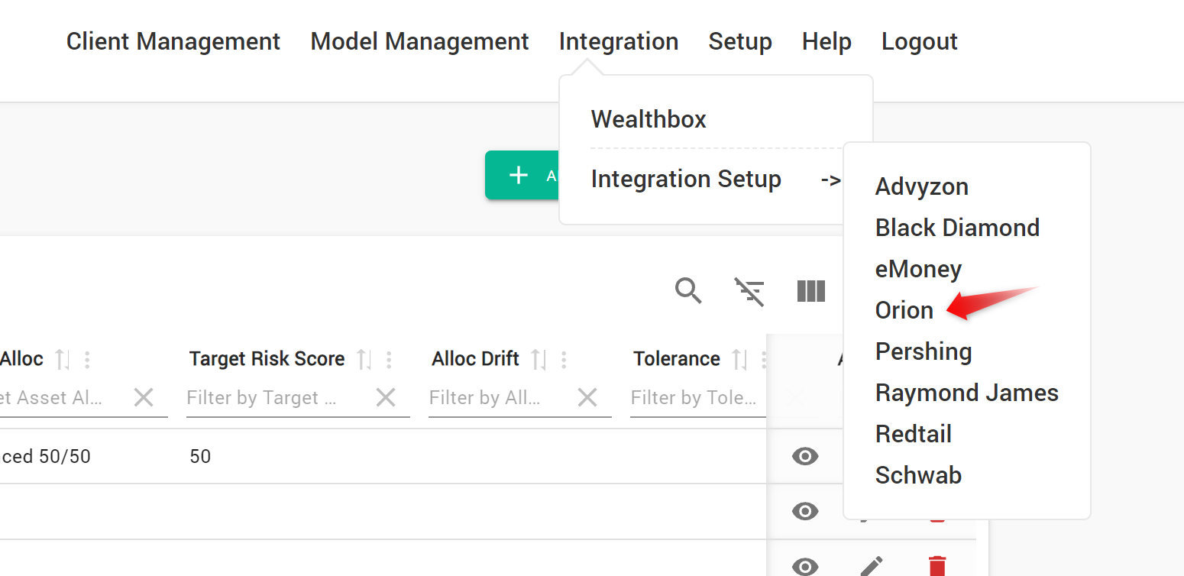This screenshot has height=576, width=1184.
Task: Open Target Risk Score column options
Action: [389, 359]
